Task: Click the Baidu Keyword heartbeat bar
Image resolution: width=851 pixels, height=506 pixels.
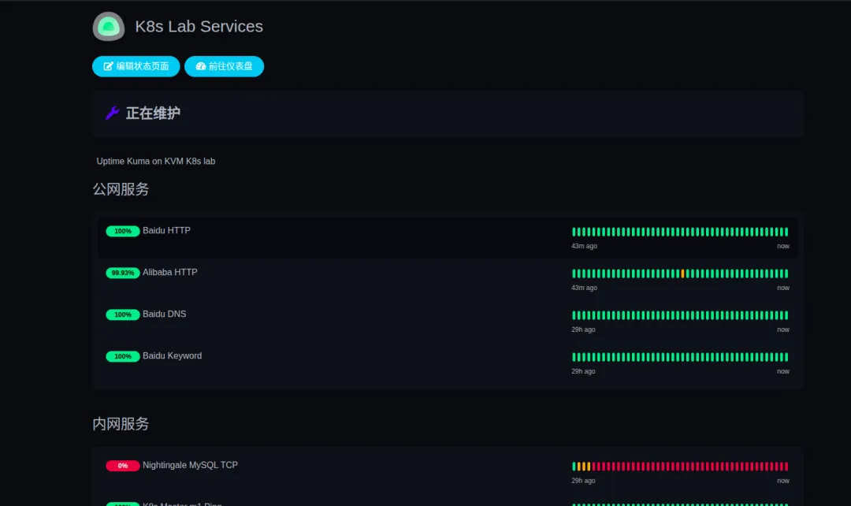Action: 680,357
